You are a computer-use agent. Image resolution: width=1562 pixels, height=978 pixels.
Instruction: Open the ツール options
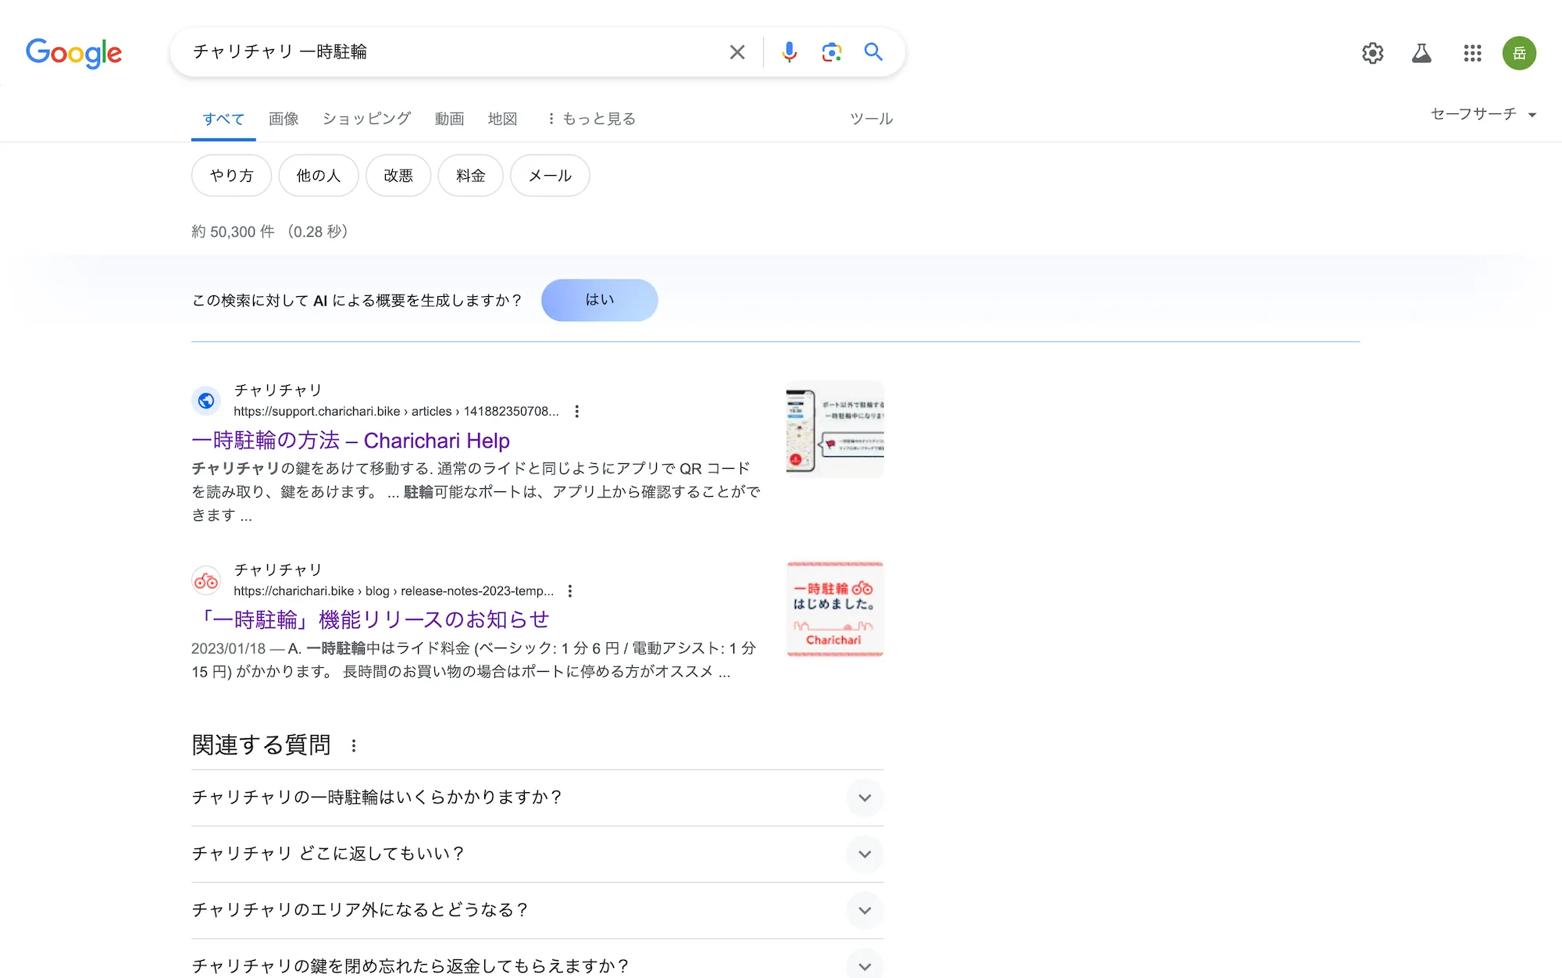pyautogui.click(x=871, y=119)
